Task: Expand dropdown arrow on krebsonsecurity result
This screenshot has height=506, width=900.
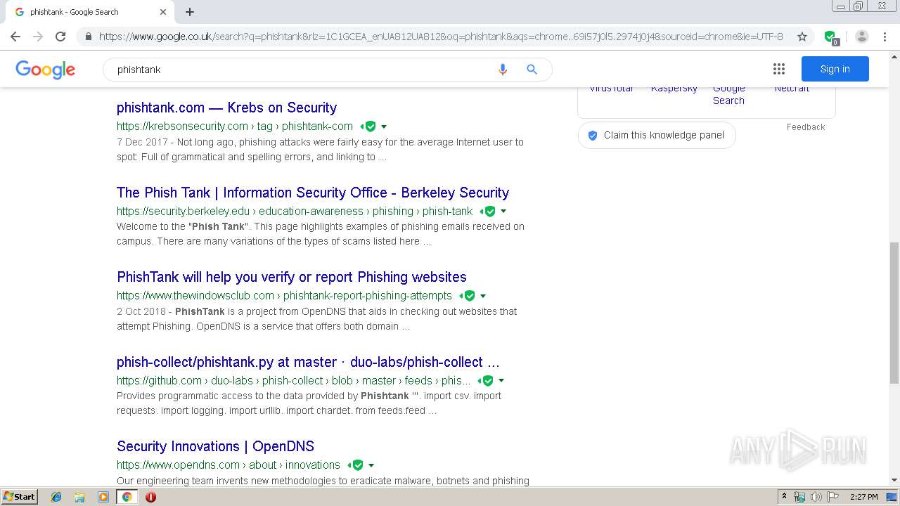Action: 384,127
